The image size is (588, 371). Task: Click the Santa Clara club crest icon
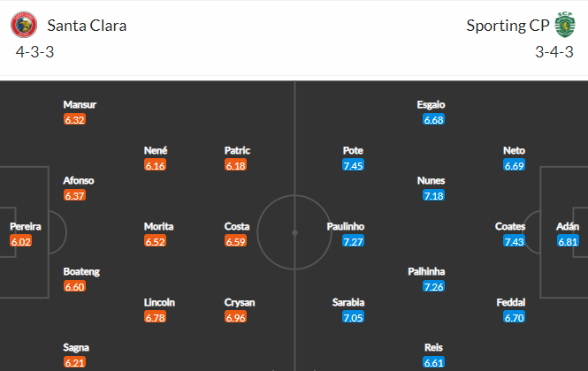[27, 25]
